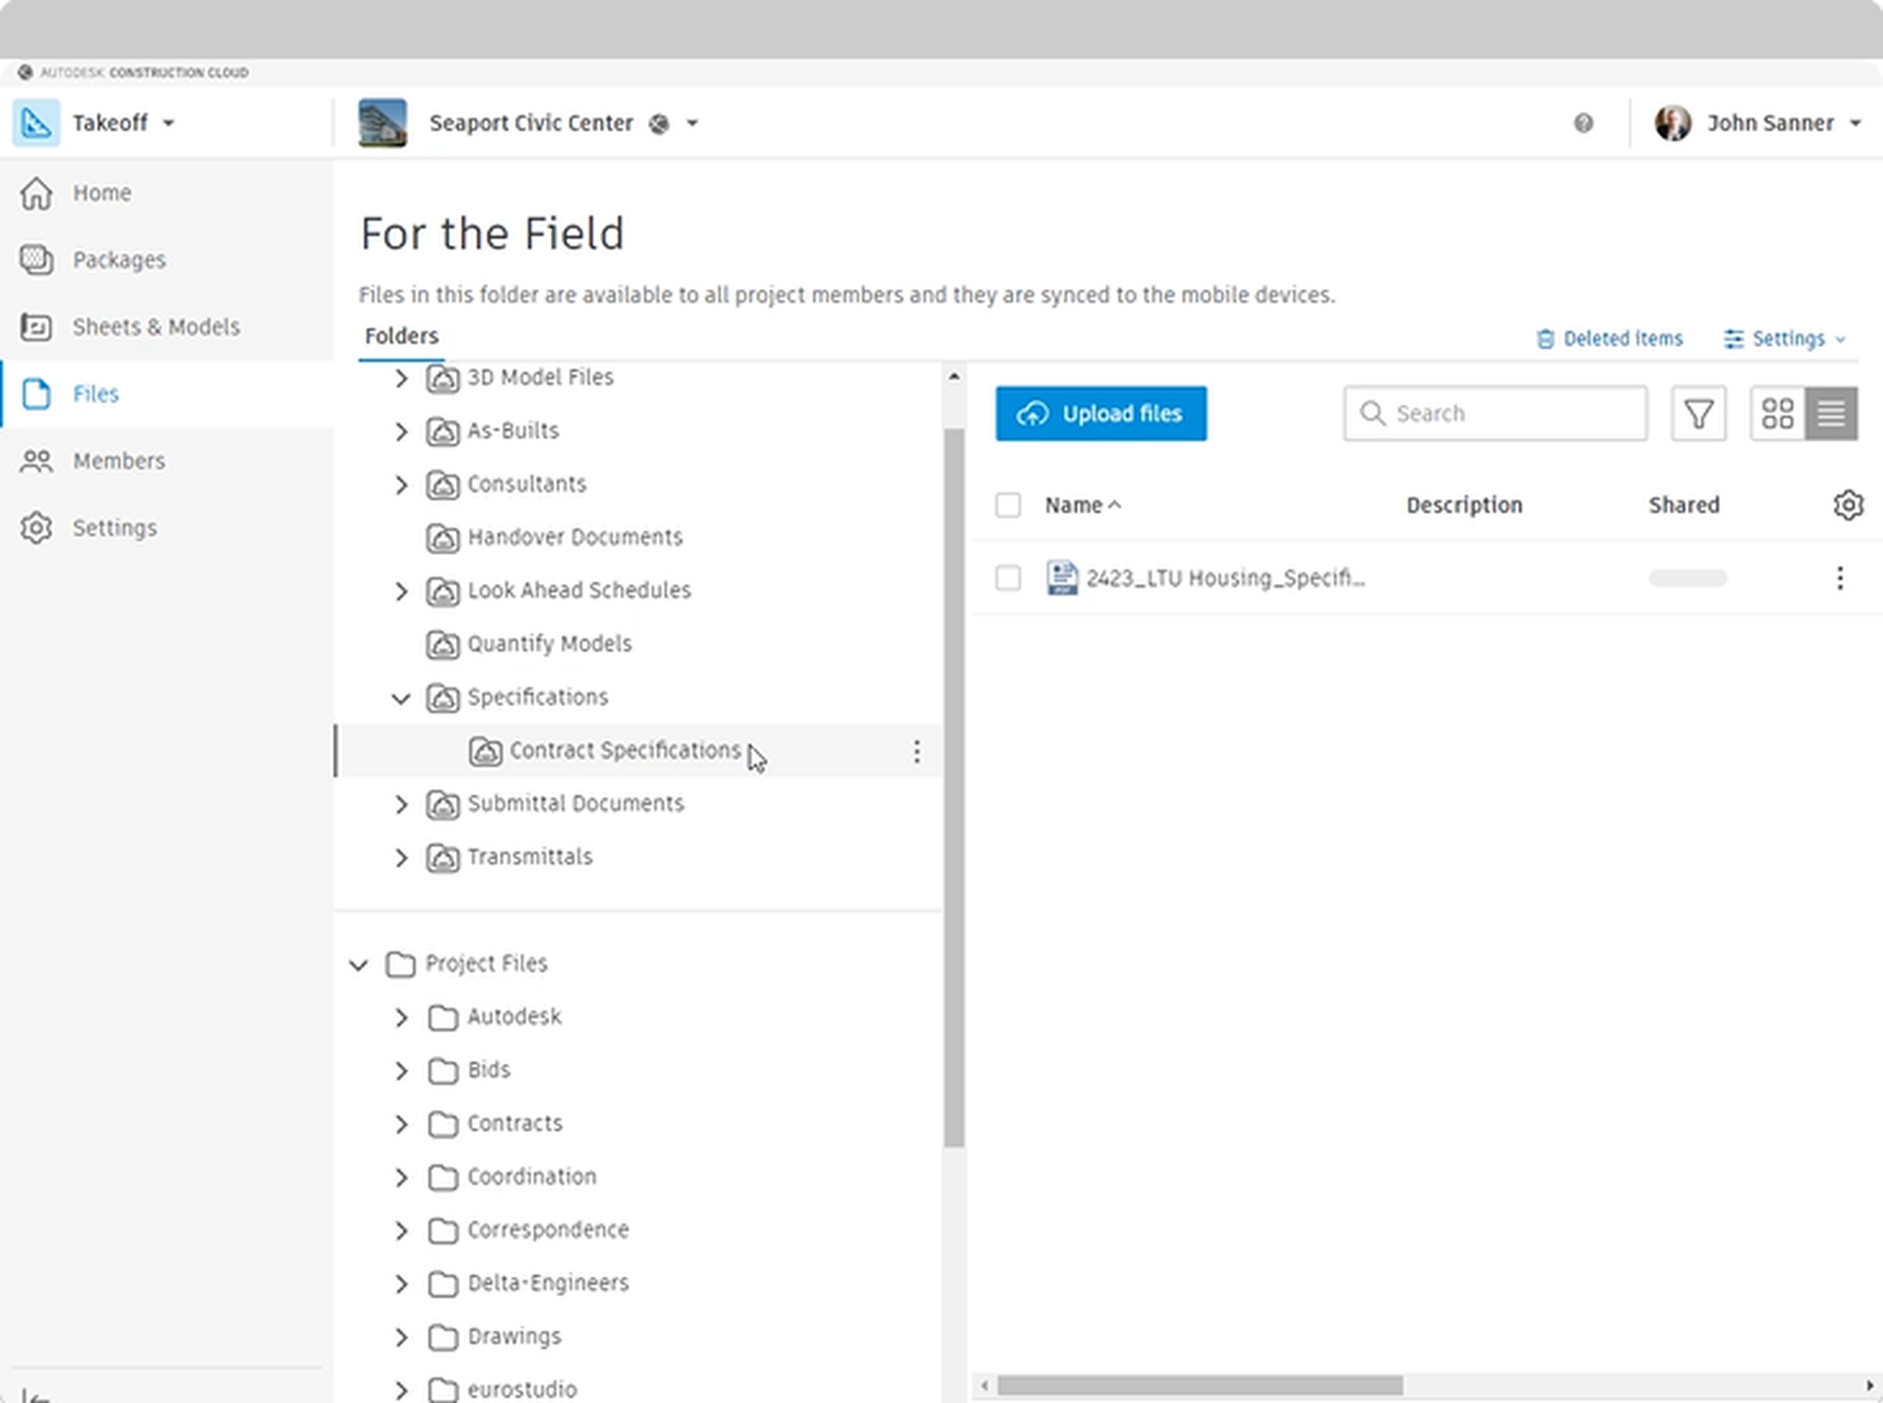Click the Upload files button
Screen dimensions: 1883x1403
[1100, 414]
